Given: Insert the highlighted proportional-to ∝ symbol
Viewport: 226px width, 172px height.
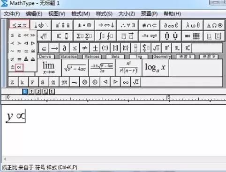Looking at the screenshot, I should pos(19,67).
